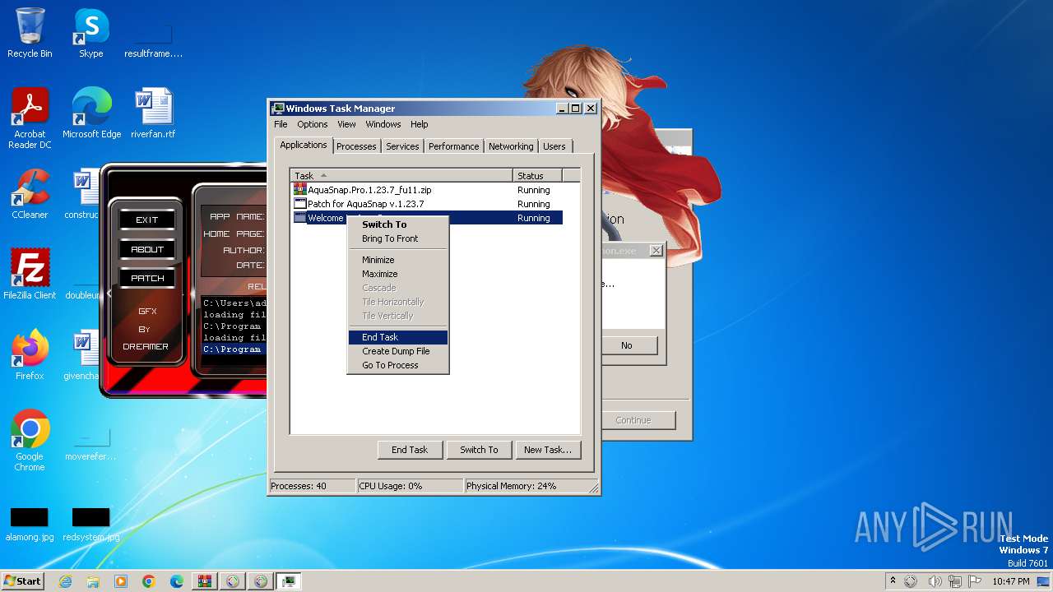This screenshot has height=592, width=1053.
Task: Click EXIT in the patch window
Action: [147, 220]
